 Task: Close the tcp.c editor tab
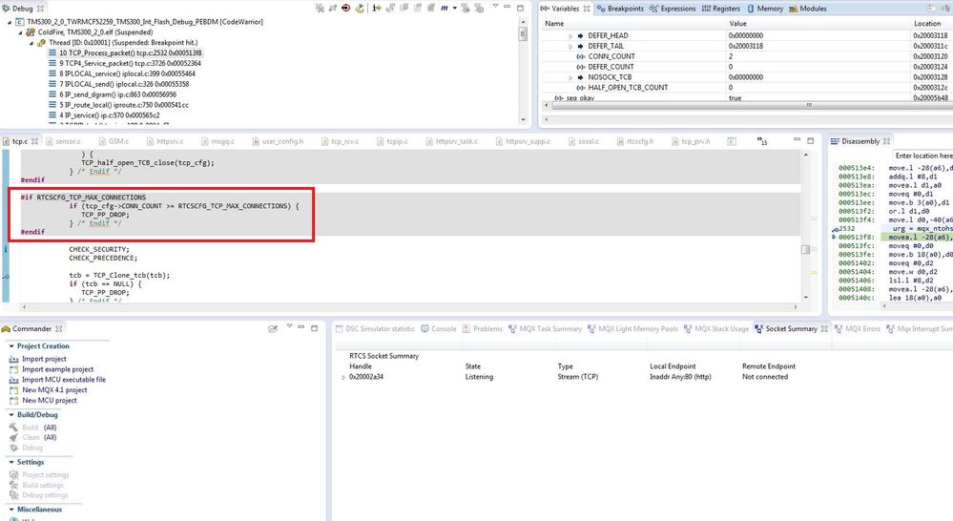tap(34, 141)
